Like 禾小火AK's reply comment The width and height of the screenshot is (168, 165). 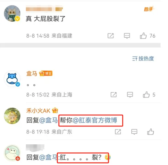(x=150, y=132)
